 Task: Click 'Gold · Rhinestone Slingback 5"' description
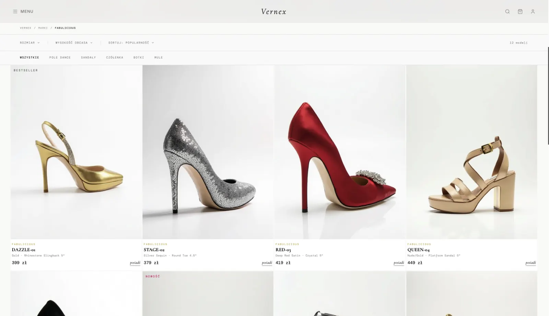(38, 255)
